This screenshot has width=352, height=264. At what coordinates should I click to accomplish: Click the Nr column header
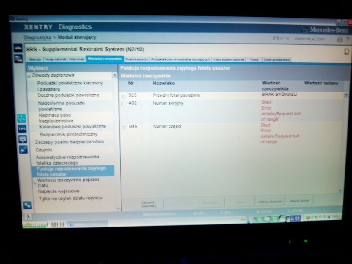(131, 83)
